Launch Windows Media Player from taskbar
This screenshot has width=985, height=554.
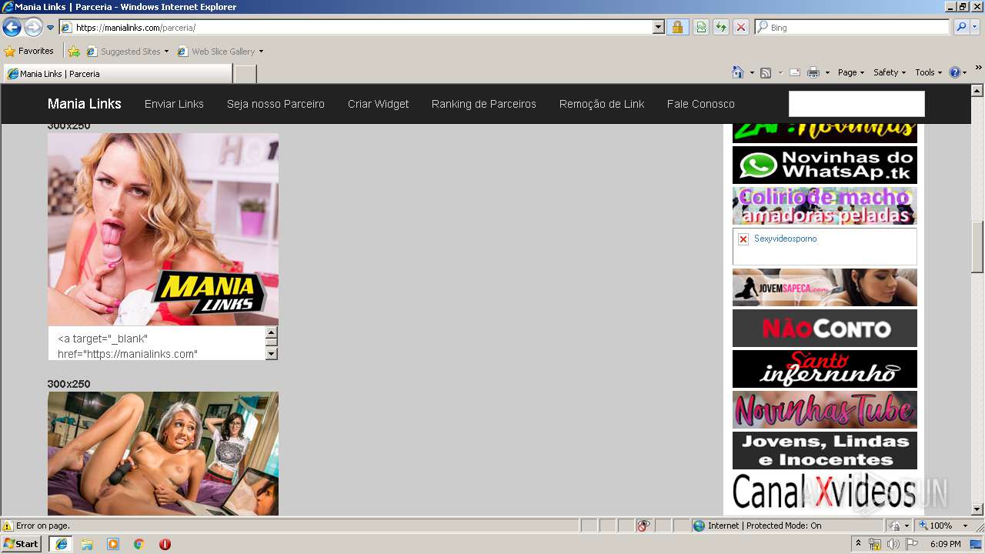(113, 544)
